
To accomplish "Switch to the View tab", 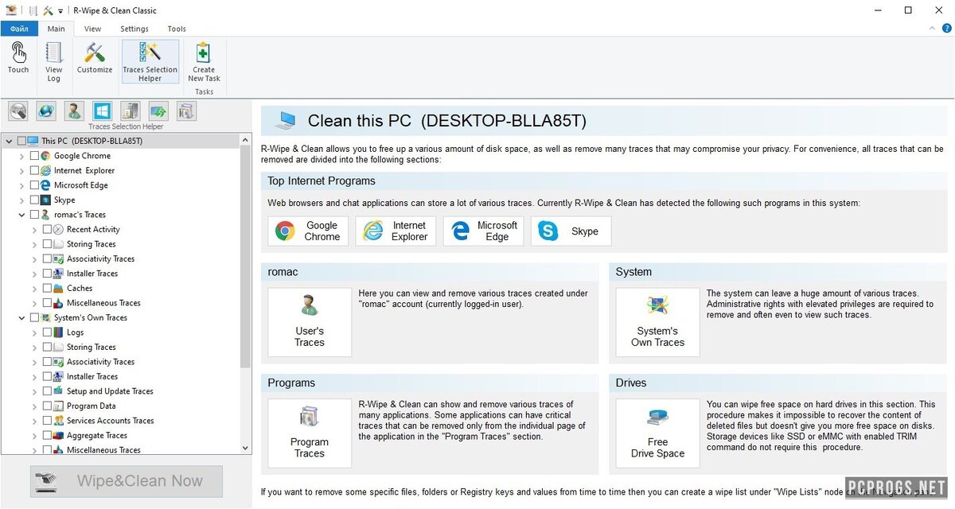I will click(x=92, y=29).
